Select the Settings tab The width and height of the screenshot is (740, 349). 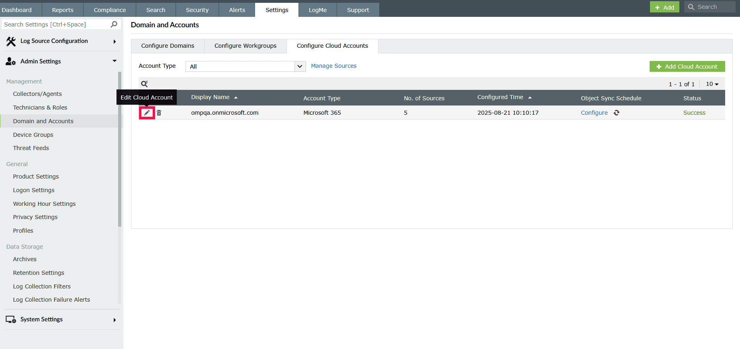click(277, 10)
